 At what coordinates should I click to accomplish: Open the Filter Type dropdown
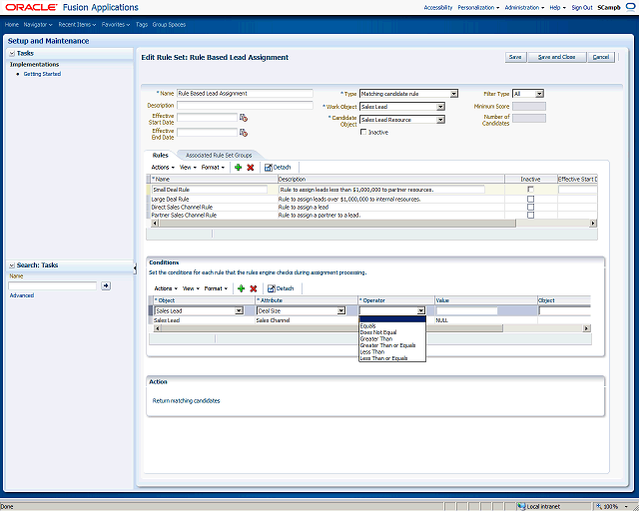click(539, 94)
